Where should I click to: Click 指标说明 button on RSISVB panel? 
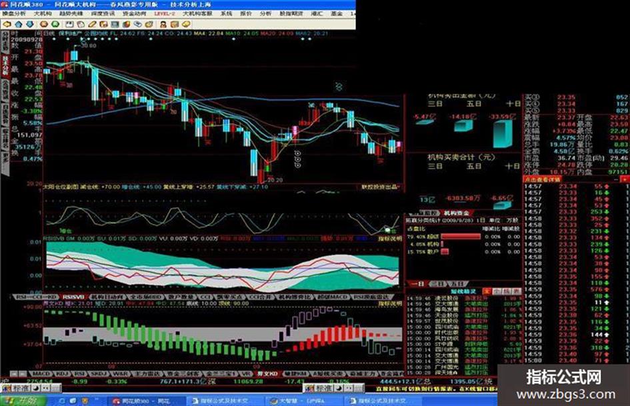tap(390, 239)
